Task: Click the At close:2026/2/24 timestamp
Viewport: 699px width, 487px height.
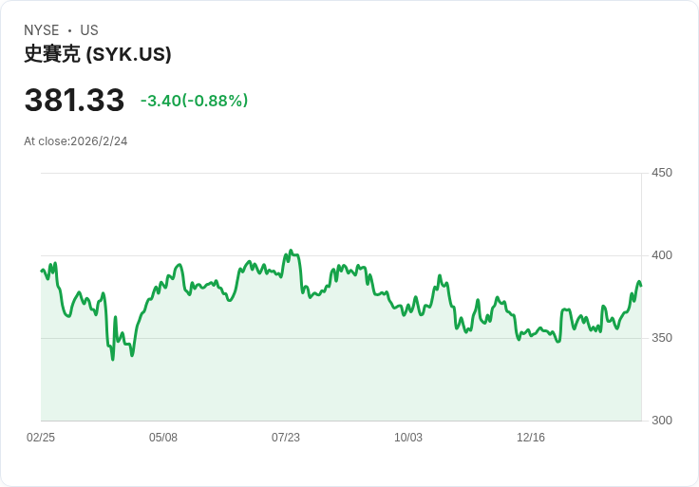Action: (x=76, y=141)
